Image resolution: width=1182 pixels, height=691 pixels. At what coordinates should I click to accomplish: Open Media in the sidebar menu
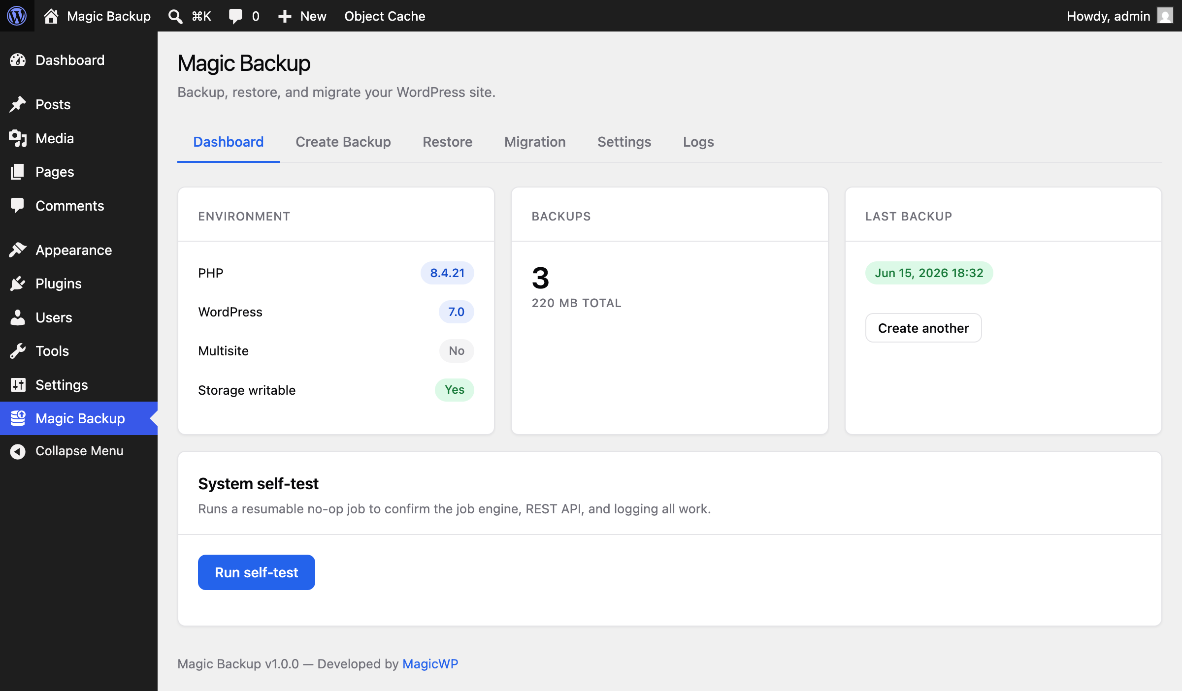pyautogui.click(x=55, y=138)
